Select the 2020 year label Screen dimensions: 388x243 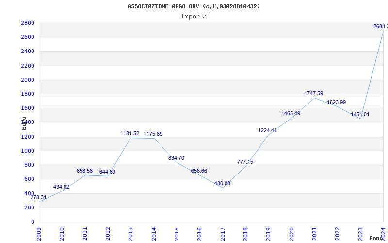(x=291, y=234)
